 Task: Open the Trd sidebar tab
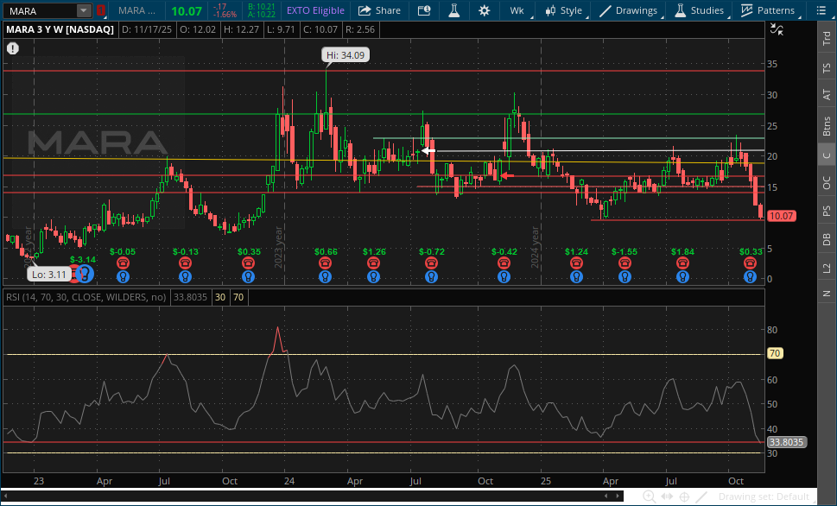pyautogui.click(x=827, y=39)
